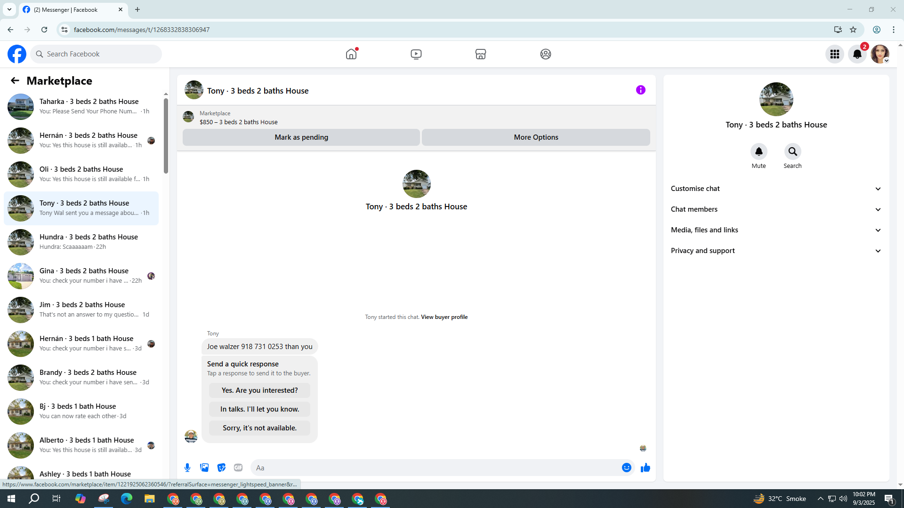The image size is (904, 508).
Task: Choose a GIF
Action: pos(238,468)
